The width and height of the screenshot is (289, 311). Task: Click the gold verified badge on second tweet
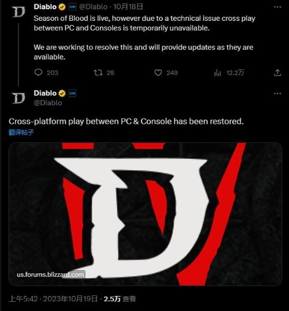point(62,93)
